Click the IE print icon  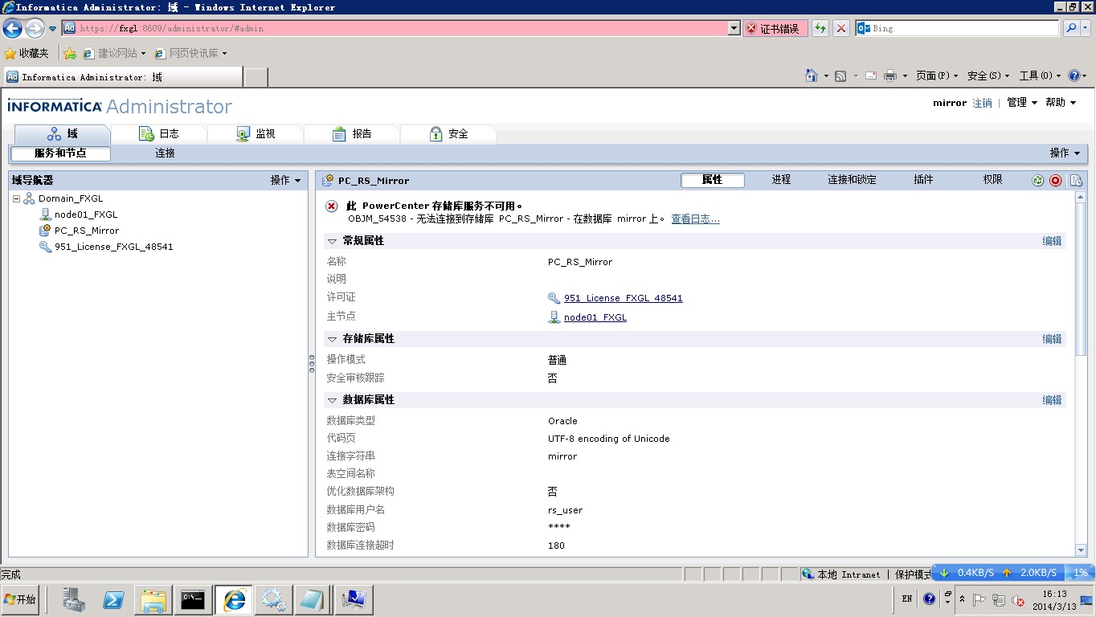(x=890, y=76)
